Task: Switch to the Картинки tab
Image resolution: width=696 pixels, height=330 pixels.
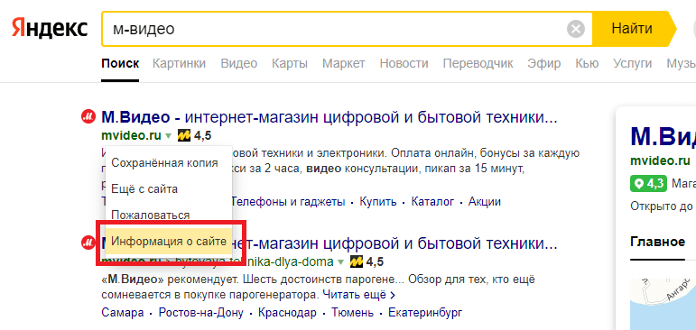Action: pyautogui.click(x=179, y=63)
